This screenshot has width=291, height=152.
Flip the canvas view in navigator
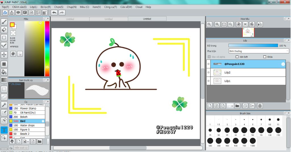tap(260, 24)
